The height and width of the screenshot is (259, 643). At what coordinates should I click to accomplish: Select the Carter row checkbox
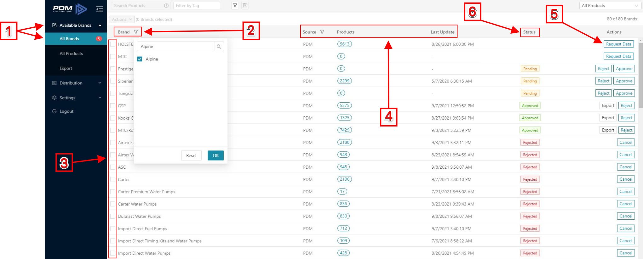113,179
